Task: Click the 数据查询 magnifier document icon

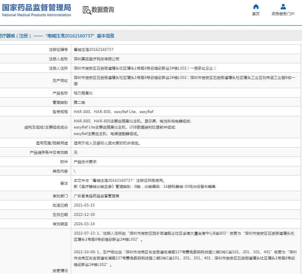Action: point(87,10)
